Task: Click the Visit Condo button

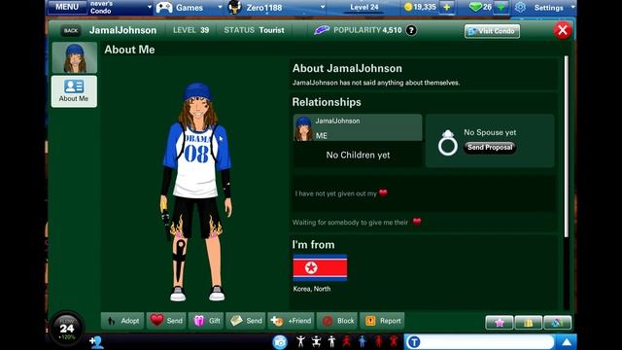Action: (x=492, y=31)
